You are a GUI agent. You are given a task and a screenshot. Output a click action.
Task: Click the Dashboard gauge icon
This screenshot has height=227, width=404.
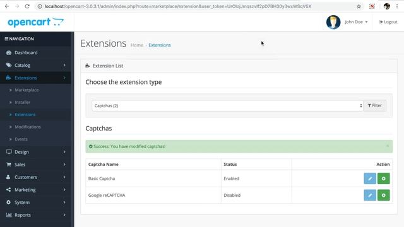9,52
